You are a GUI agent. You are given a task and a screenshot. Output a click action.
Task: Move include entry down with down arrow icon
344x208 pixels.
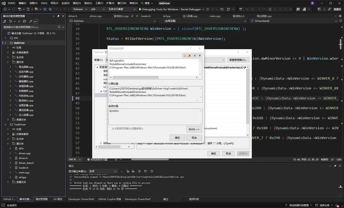point(195,56)
